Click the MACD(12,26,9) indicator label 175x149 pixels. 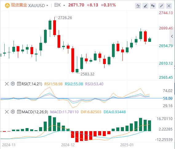35,112
